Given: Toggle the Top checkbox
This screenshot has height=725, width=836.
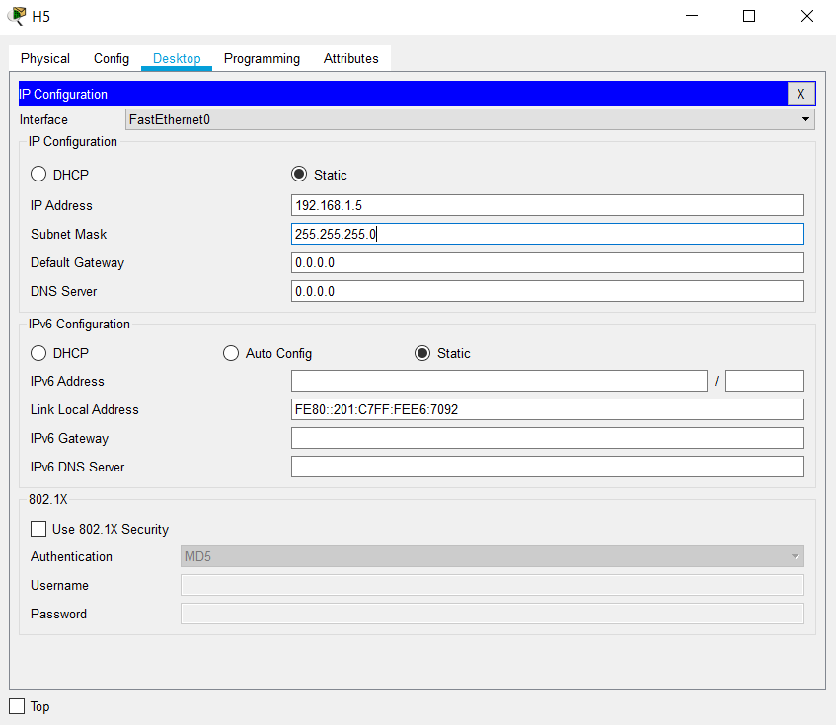Looking at the screenshot, I should click(x=17, y=706).
